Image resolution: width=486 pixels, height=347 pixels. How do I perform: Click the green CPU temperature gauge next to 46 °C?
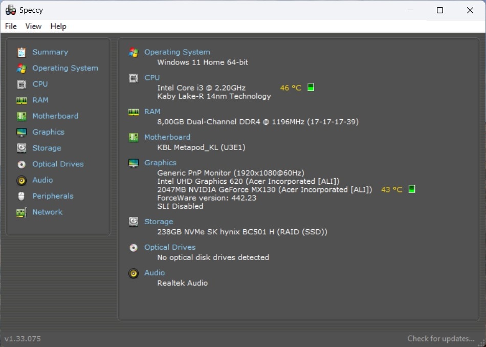[310, 87]
